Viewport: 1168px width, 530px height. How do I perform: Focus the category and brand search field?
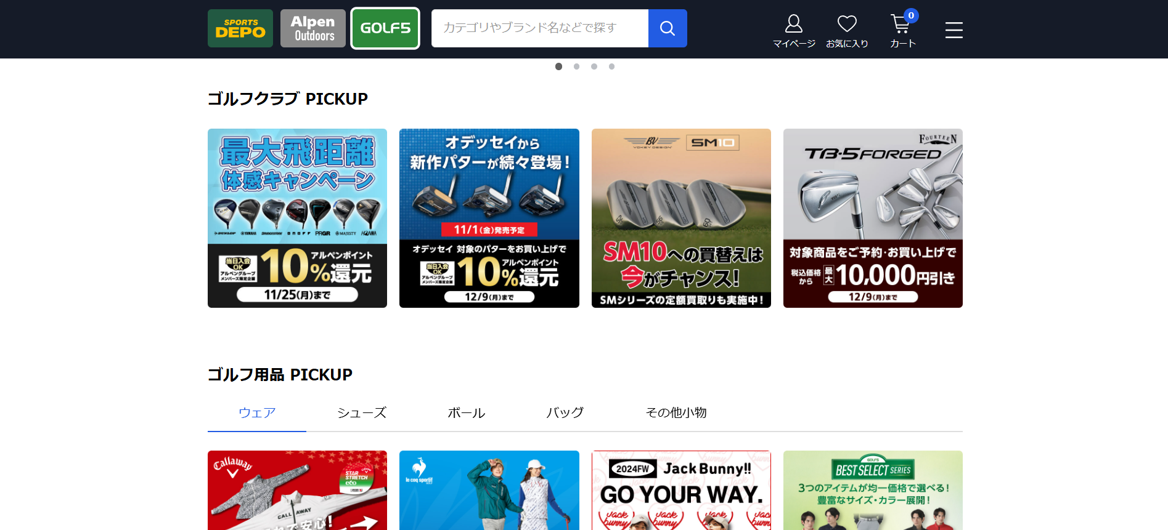(x=539, y=28)
